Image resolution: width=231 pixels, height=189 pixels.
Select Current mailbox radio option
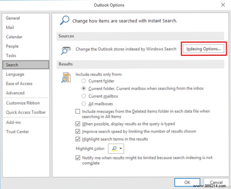coord(84,96)
